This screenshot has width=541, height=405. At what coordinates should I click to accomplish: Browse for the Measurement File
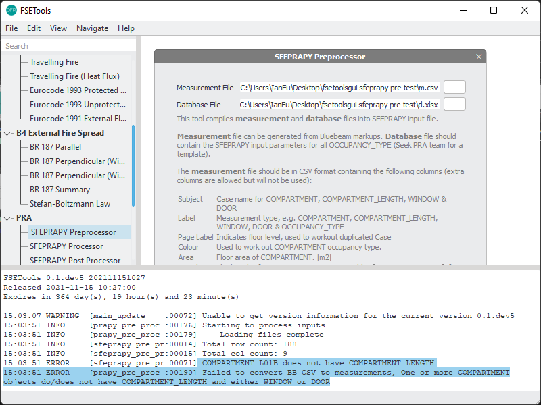coord(454,88)
